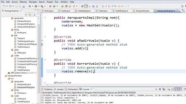Click the Print toolbar icon
This screenshot has height=104, width=186.
coord(24,6)
